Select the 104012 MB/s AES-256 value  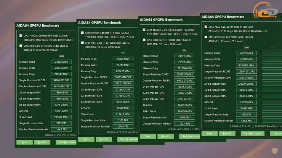coord(185,105)
